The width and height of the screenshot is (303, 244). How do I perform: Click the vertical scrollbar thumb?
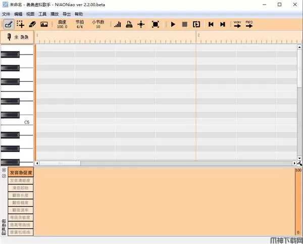point(299,68)
